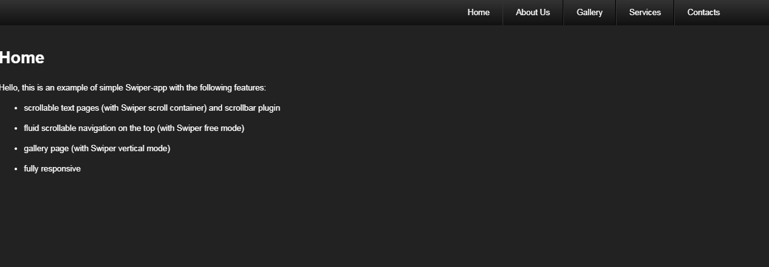Click 'Swiper free mode' text in second bullet

(x=209, y=128)
